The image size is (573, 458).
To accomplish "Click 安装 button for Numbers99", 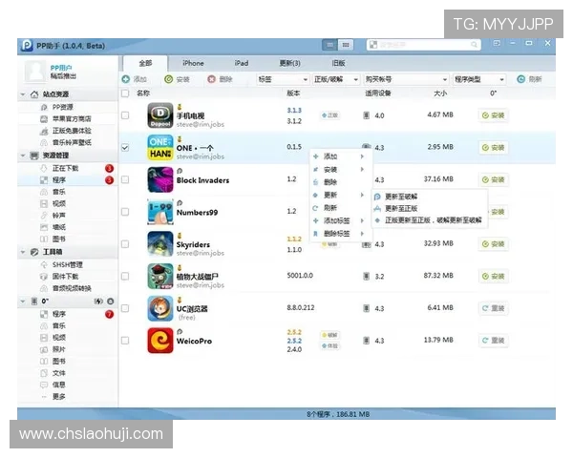I will pyautogui.click(x=493, y=212).
